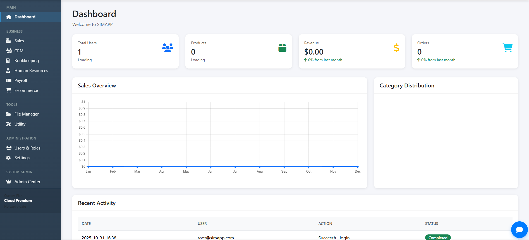Image resolution: width=529 pixels, height=240 pixels.
Task: Click the Completed status badge
Action: click(437, 237)
